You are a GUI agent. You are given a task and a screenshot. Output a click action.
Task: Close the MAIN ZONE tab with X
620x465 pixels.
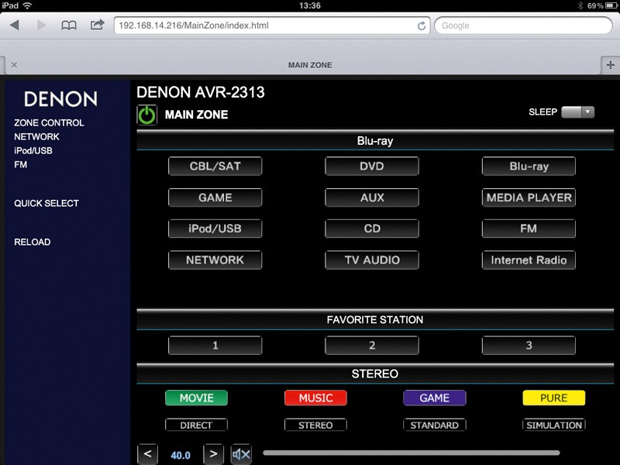click(x=14, y=65)
